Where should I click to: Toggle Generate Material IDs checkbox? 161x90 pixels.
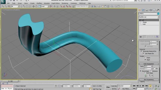[142, 51]
